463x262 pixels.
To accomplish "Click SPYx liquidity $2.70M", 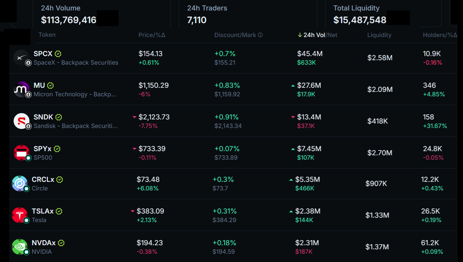I will click(x=380, y=153).
